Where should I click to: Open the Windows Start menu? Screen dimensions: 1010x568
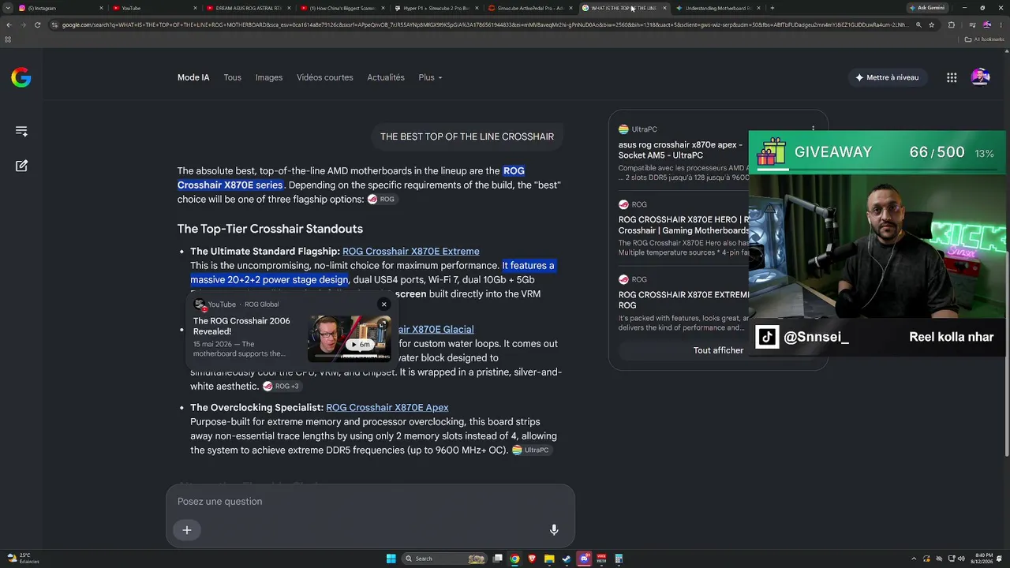tap(391, 559)
